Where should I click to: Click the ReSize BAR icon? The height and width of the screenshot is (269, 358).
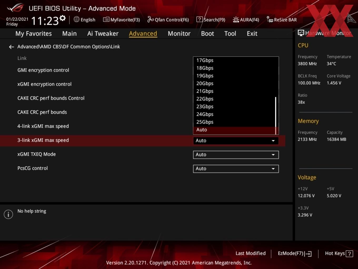270,20
